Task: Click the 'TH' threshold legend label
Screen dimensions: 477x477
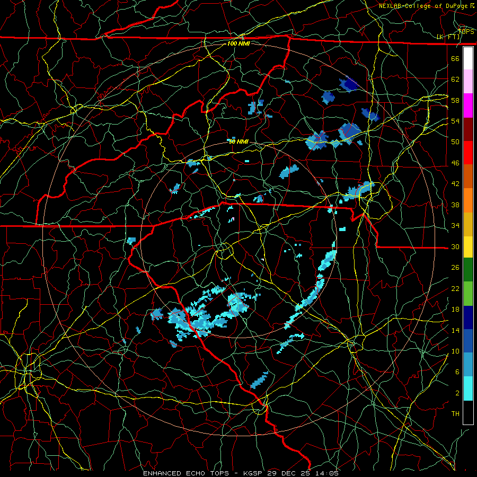Action: pos(455,414)
